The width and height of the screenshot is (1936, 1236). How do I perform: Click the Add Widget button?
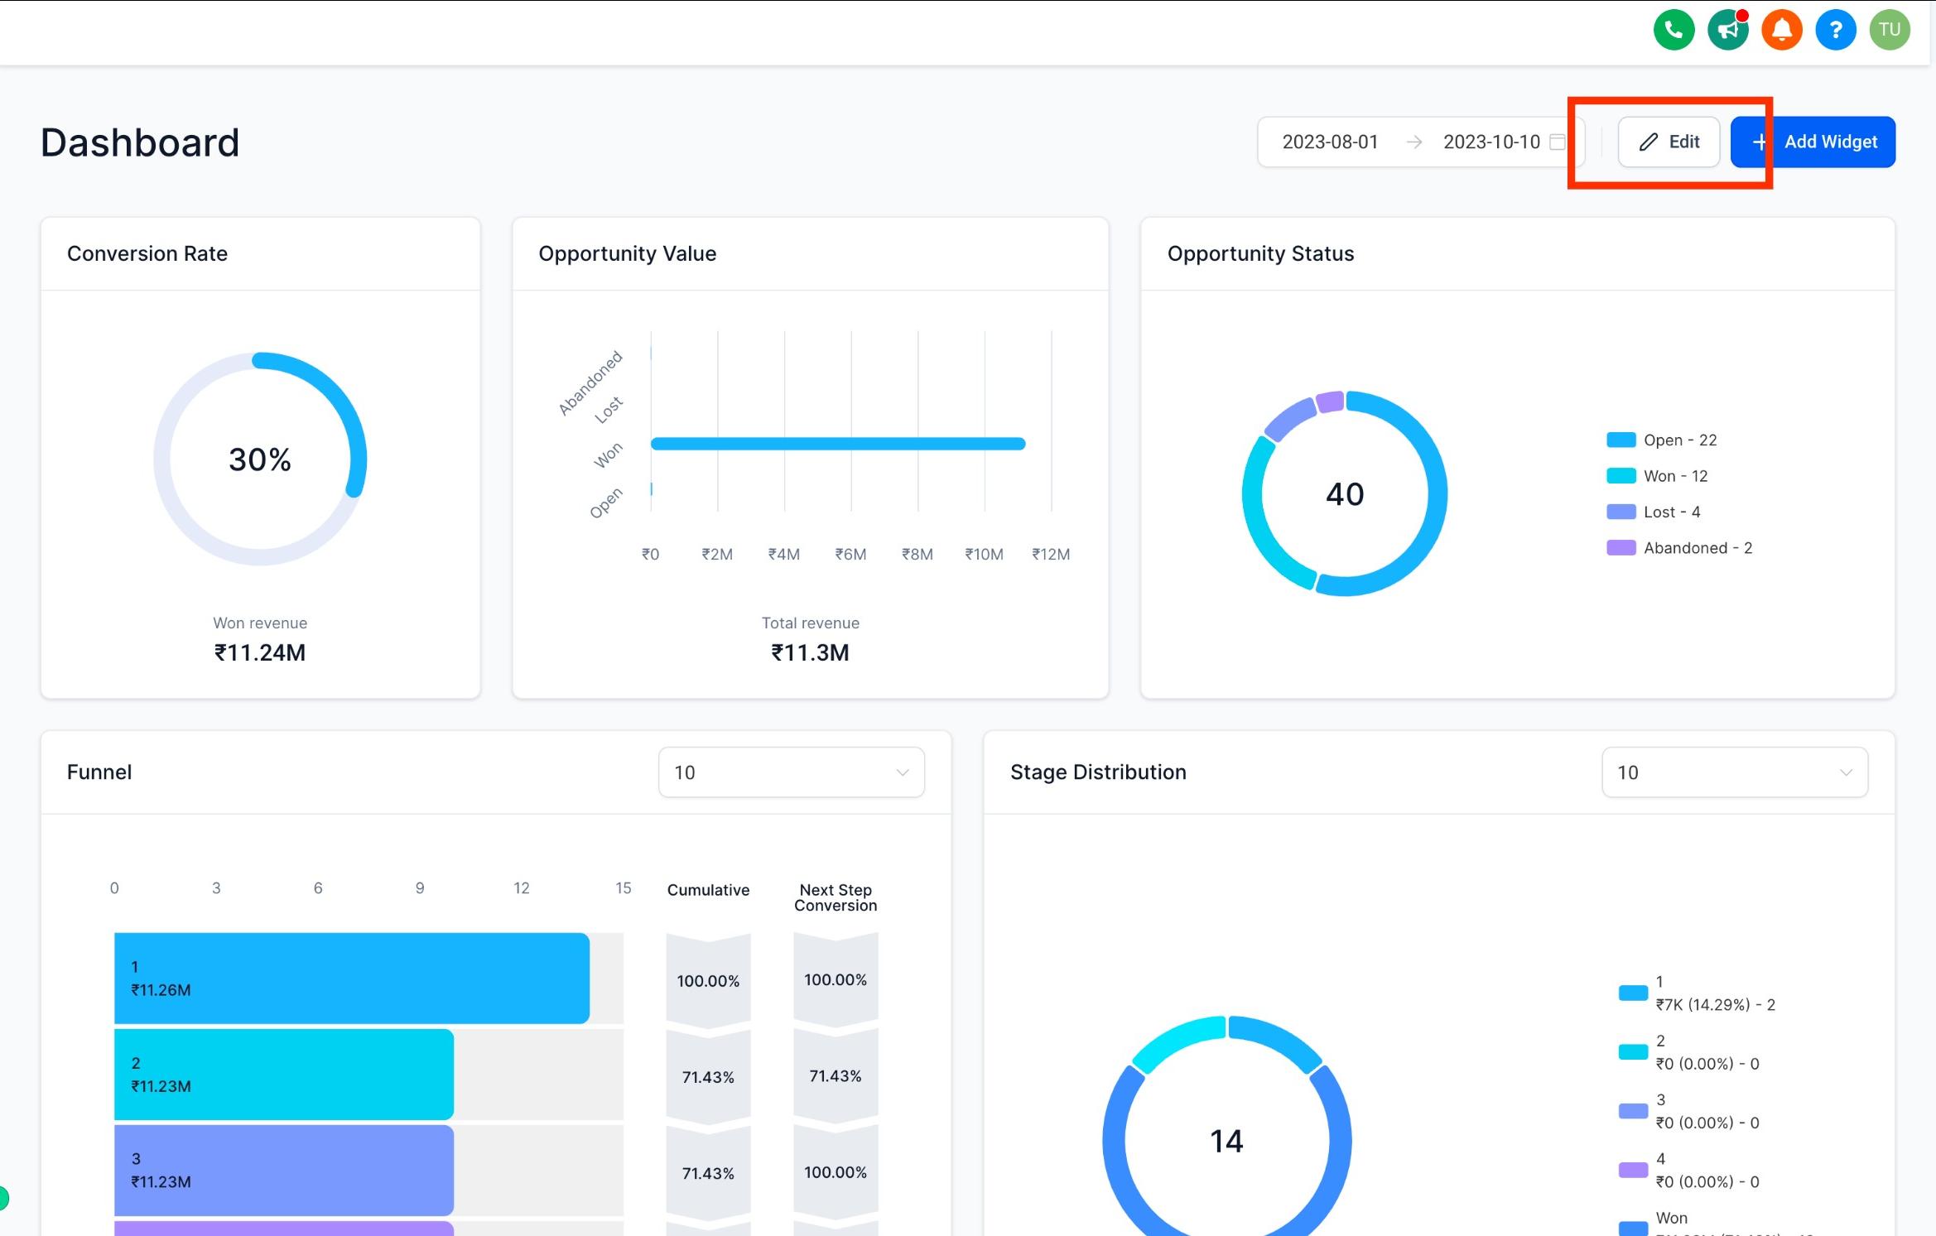pyautogui.click(x=1812, y=142)
